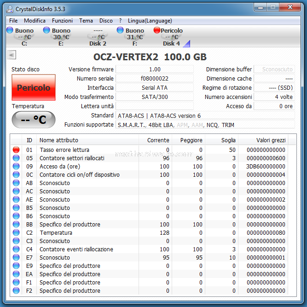Click blue status icon for attribute C4

click(16, 249)
